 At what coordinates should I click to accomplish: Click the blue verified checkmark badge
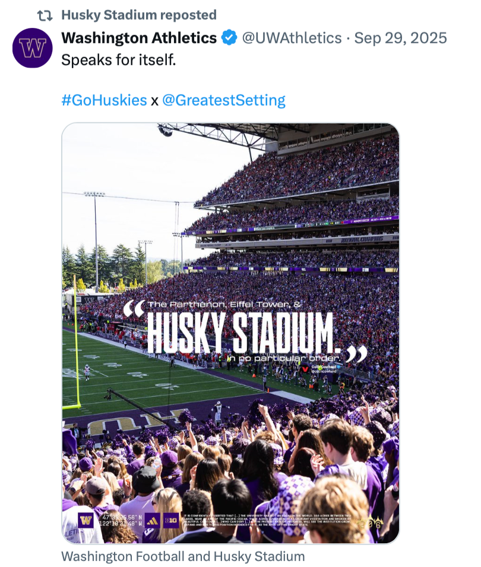click(x=229, y=39)
